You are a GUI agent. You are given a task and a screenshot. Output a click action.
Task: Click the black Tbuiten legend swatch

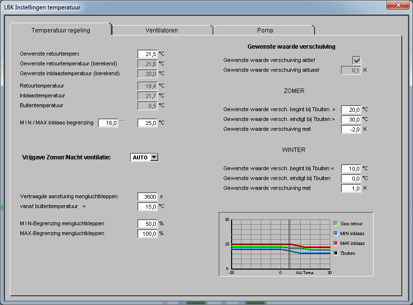point(336,253)
